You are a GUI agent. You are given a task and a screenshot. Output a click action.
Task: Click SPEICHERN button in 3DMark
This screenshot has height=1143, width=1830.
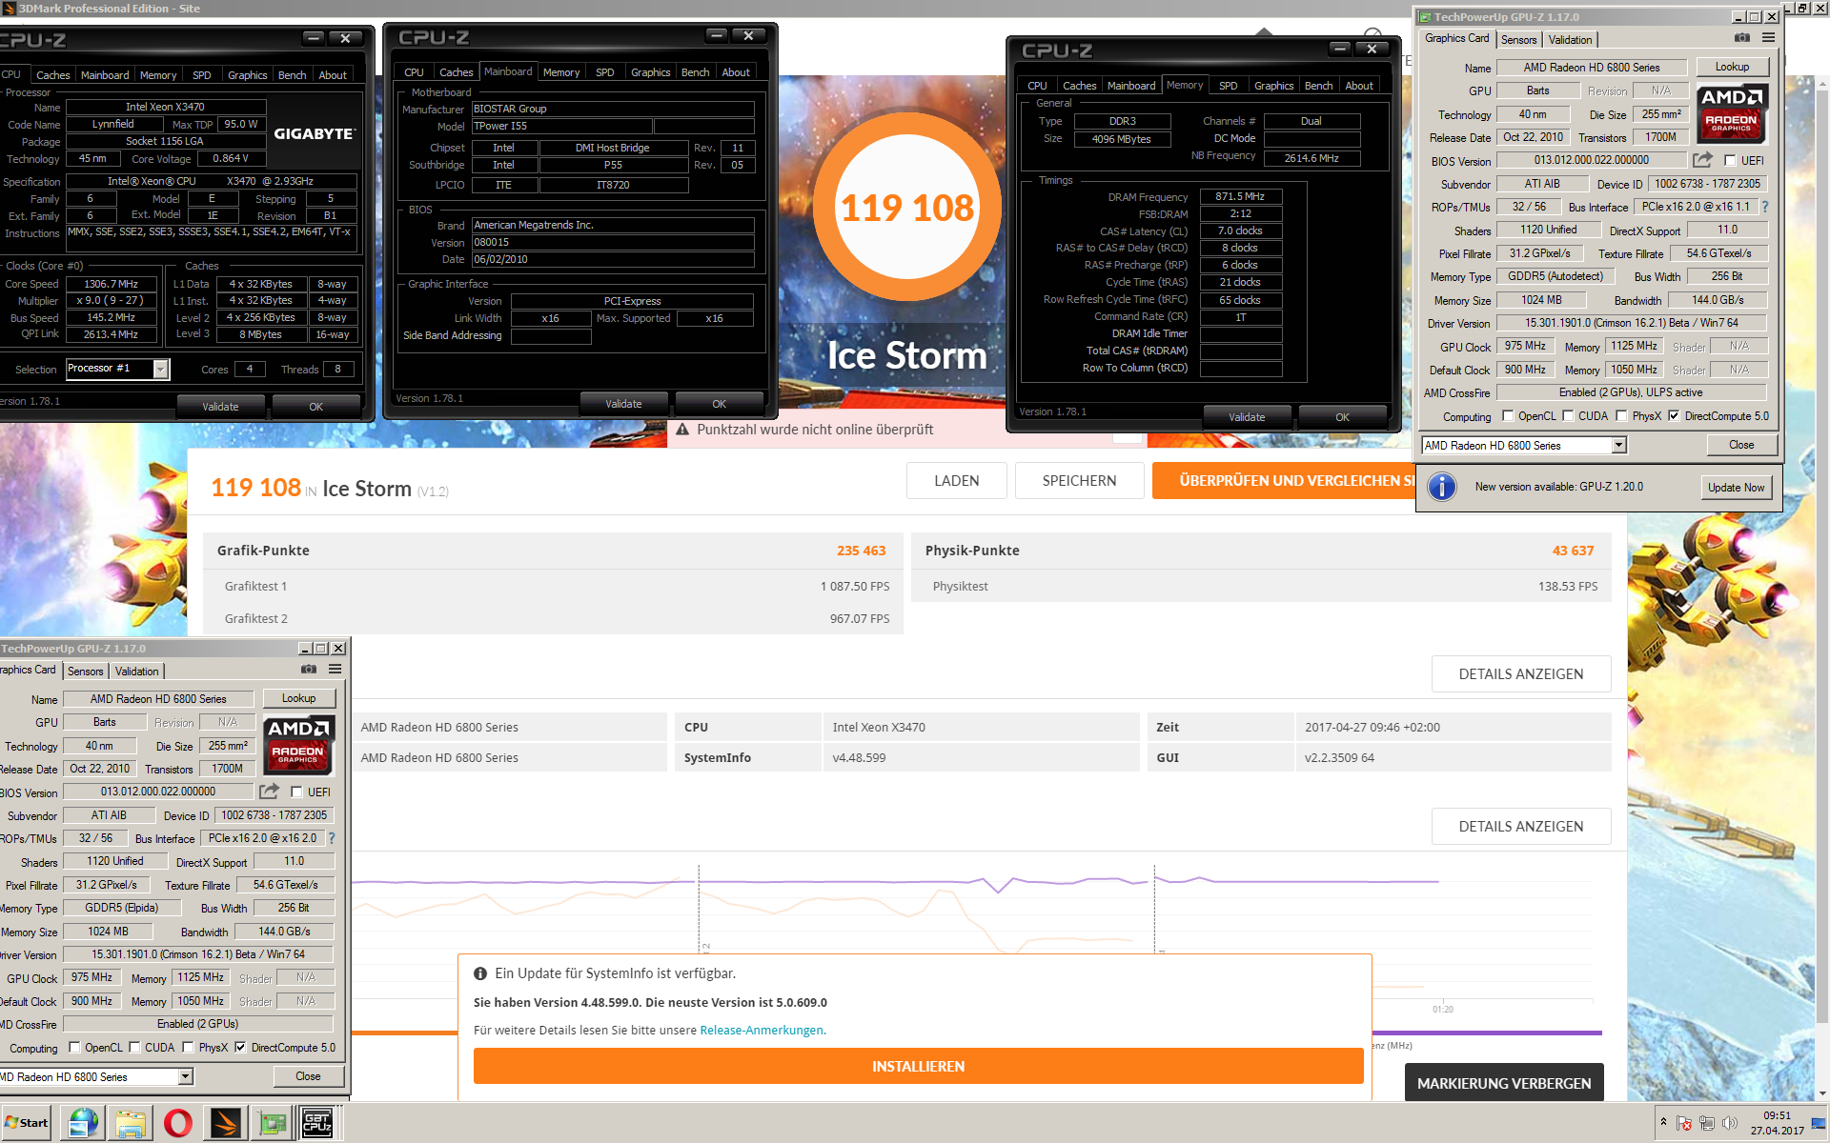[x=1079, y=480]
